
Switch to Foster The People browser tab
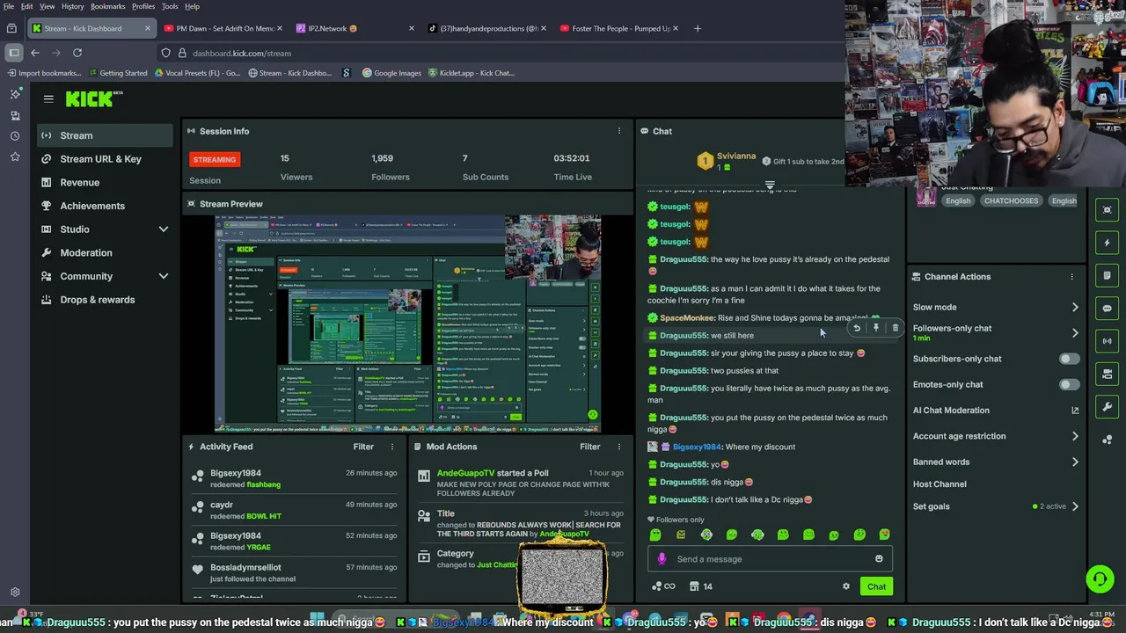[618, 28]
